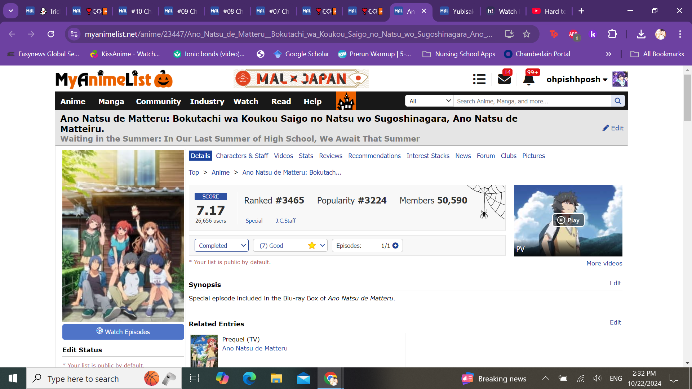The height and width of the screenshot is (389, 692).
Task: Click the Halloween haunted house icon
Action: pos(346,101)
